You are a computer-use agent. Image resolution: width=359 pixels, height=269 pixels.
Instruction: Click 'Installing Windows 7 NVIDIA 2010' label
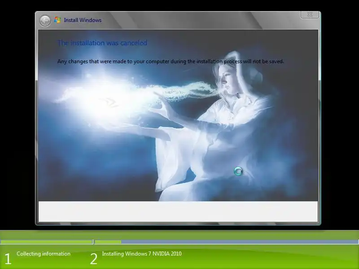click(x=142, y=254)
